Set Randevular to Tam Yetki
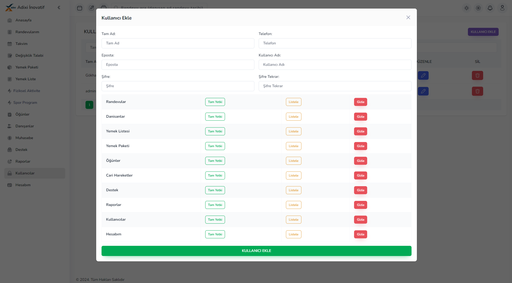Viewport: 512px width, 283px height. (215, 102)
